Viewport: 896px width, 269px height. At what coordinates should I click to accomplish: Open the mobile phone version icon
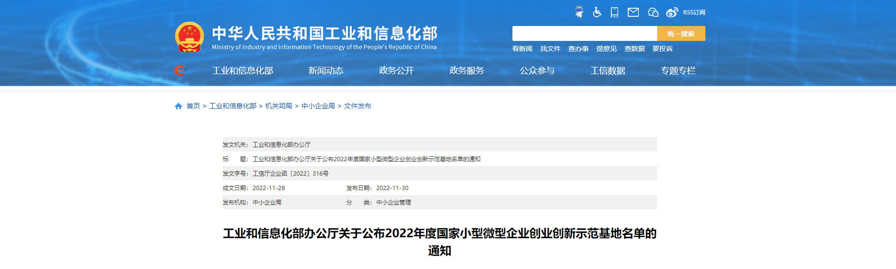click(614, 12)
